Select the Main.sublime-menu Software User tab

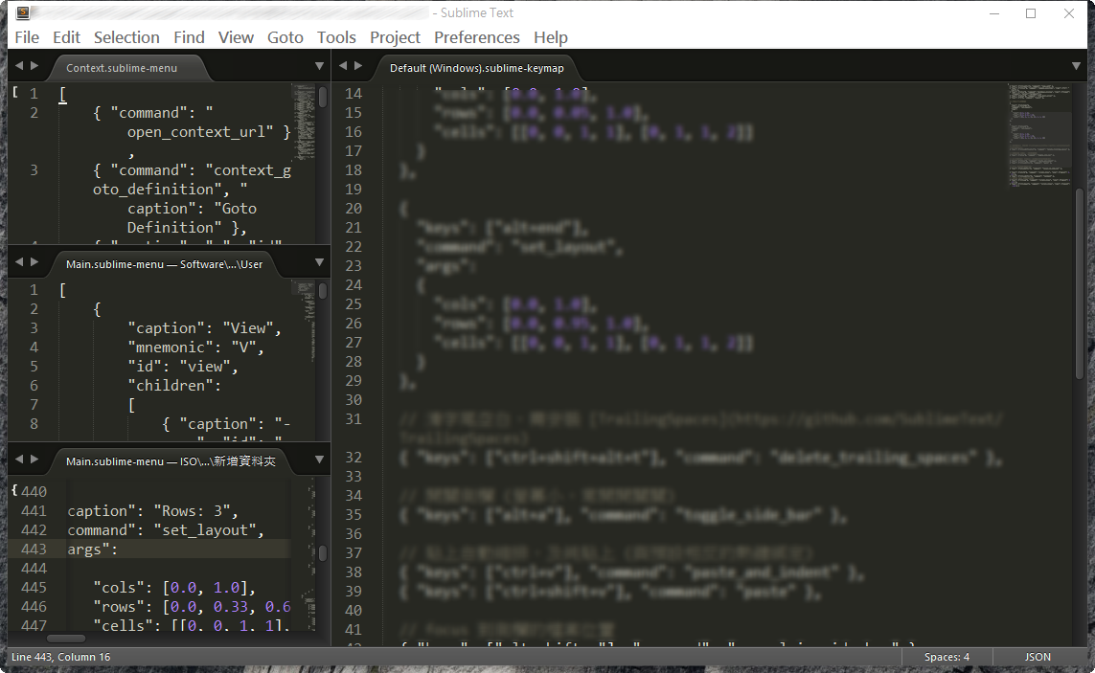point(164,264)
